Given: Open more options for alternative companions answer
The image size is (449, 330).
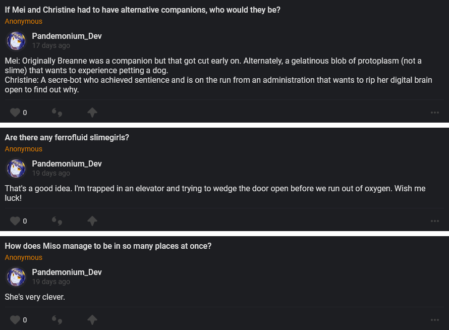Looking at the screenshot, I should 435,113.
